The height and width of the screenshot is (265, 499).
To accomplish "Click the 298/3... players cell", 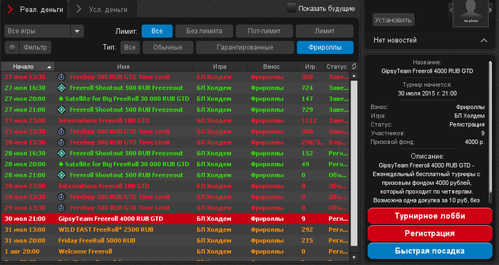I will point(313,142).
